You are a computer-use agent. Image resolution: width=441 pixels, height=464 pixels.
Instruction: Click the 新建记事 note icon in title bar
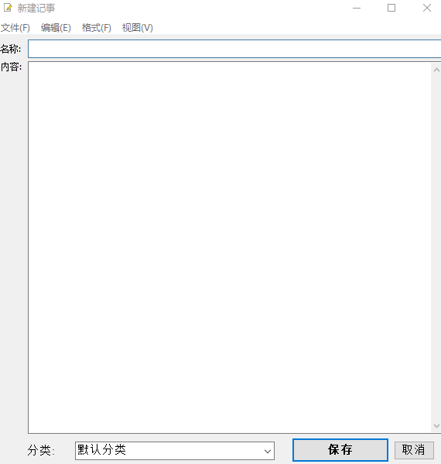pos(8,8)
